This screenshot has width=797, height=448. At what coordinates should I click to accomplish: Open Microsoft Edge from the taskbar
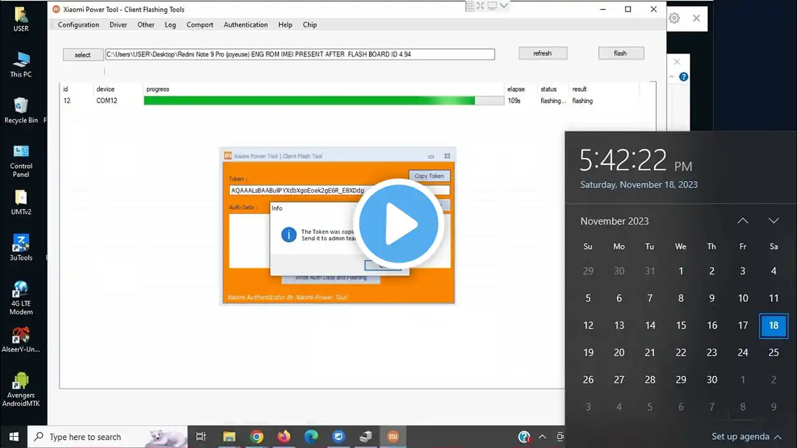311,437
